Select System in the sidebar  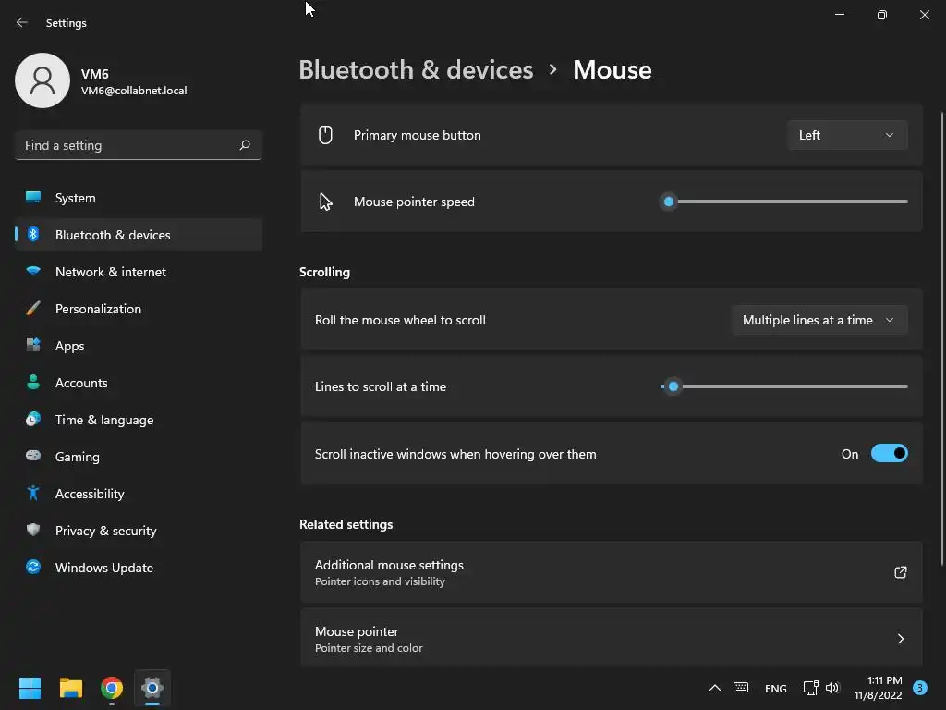76,198
